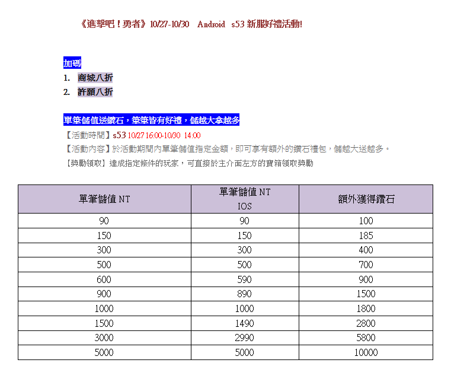Click the bonus diamond value 100
The height and width of the screenshot is (366, 451).
(x=366, y=221)
